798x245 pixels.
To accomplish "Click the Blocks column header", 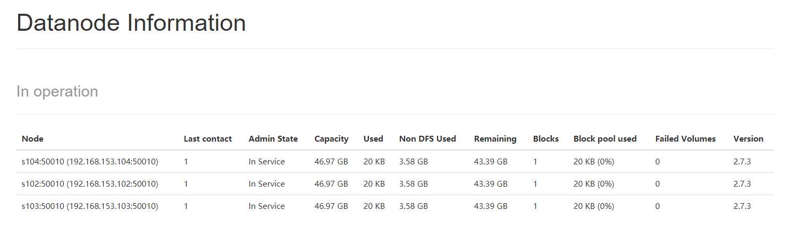I will coord(546,139).
